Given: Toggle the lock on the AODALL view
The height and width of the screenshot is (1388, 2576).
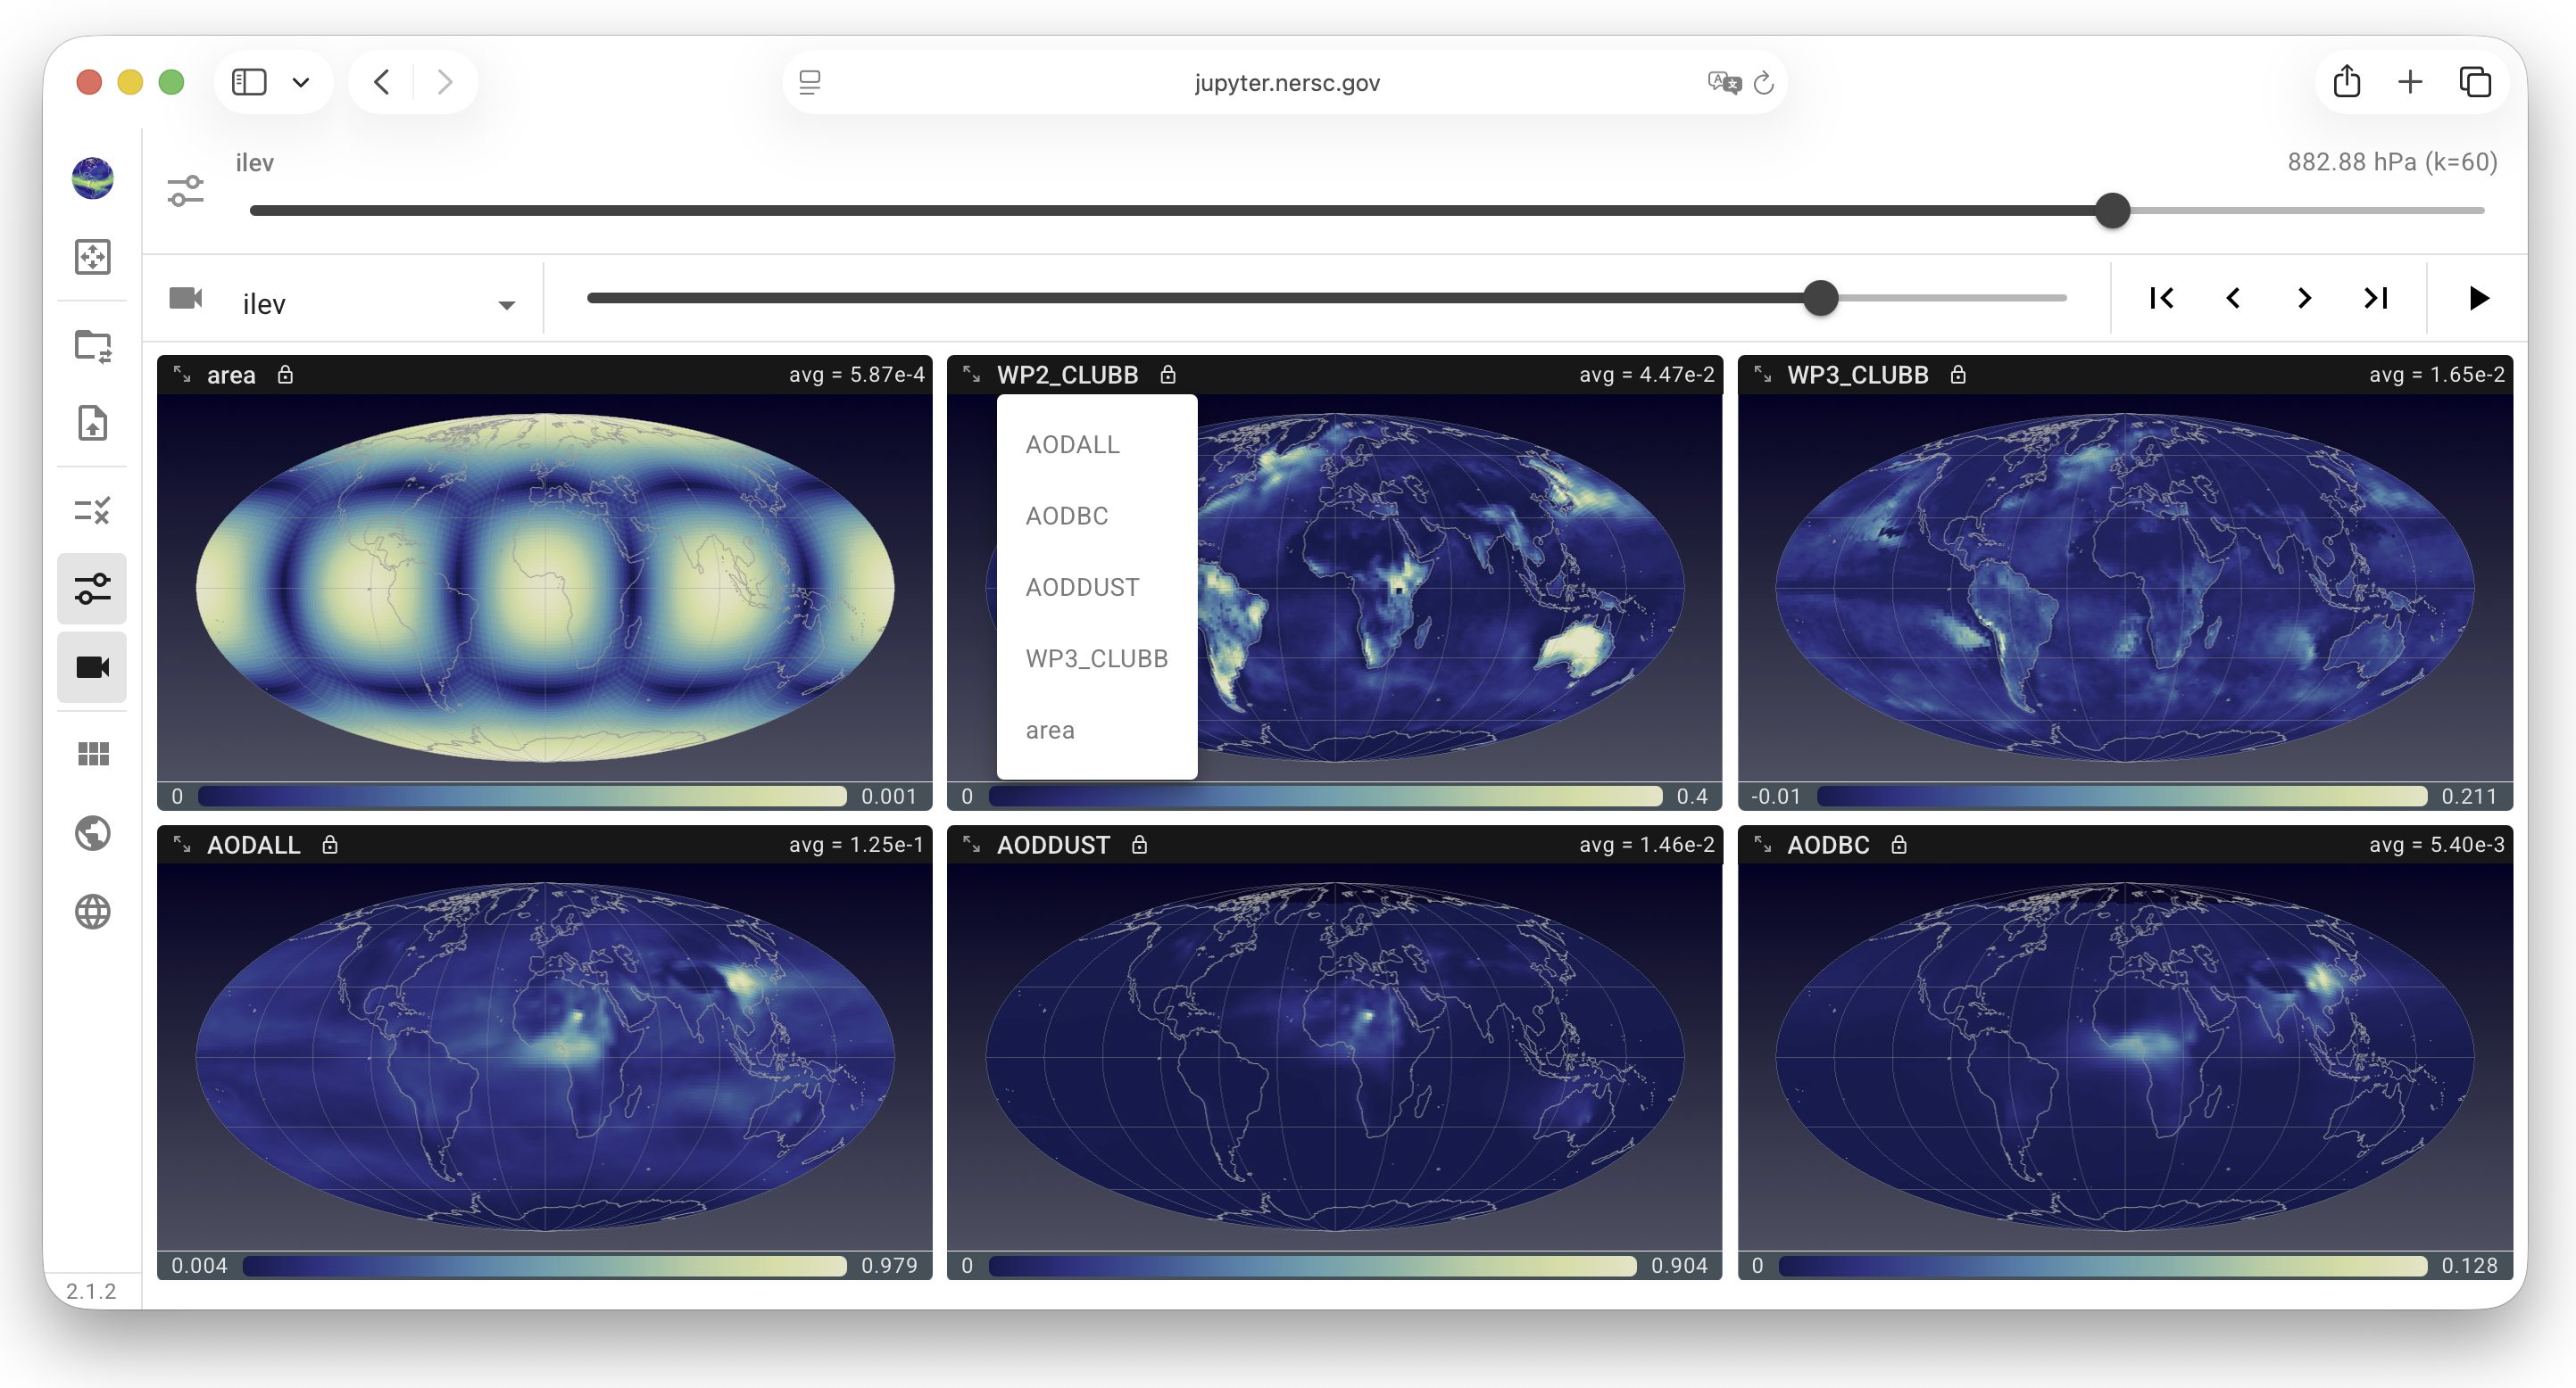Looking at the screenshot, I should coord(330,845).
